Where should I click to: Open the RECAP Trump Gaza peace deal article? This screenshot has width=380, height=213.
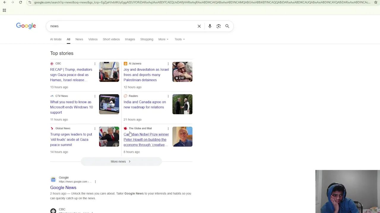(71, 75)
